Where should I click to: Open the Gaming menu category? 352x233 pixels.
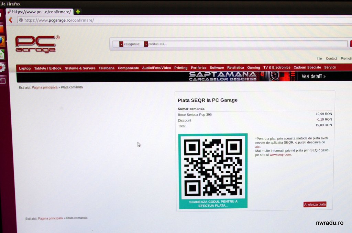pos(253,68)
